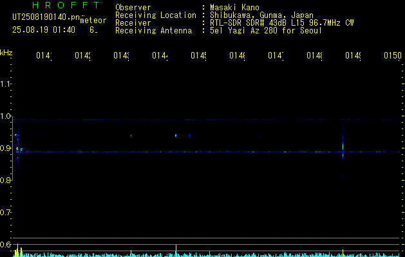Click the HROFFT title text
405x257 pixels.
(x=66, y=5)
